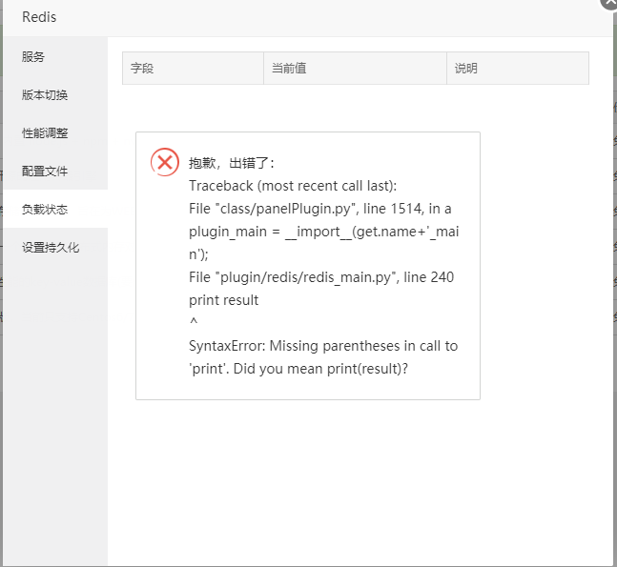Click the 'Did you mean print(result)?' text
This screenshot has height=567, width=617.
320,369
